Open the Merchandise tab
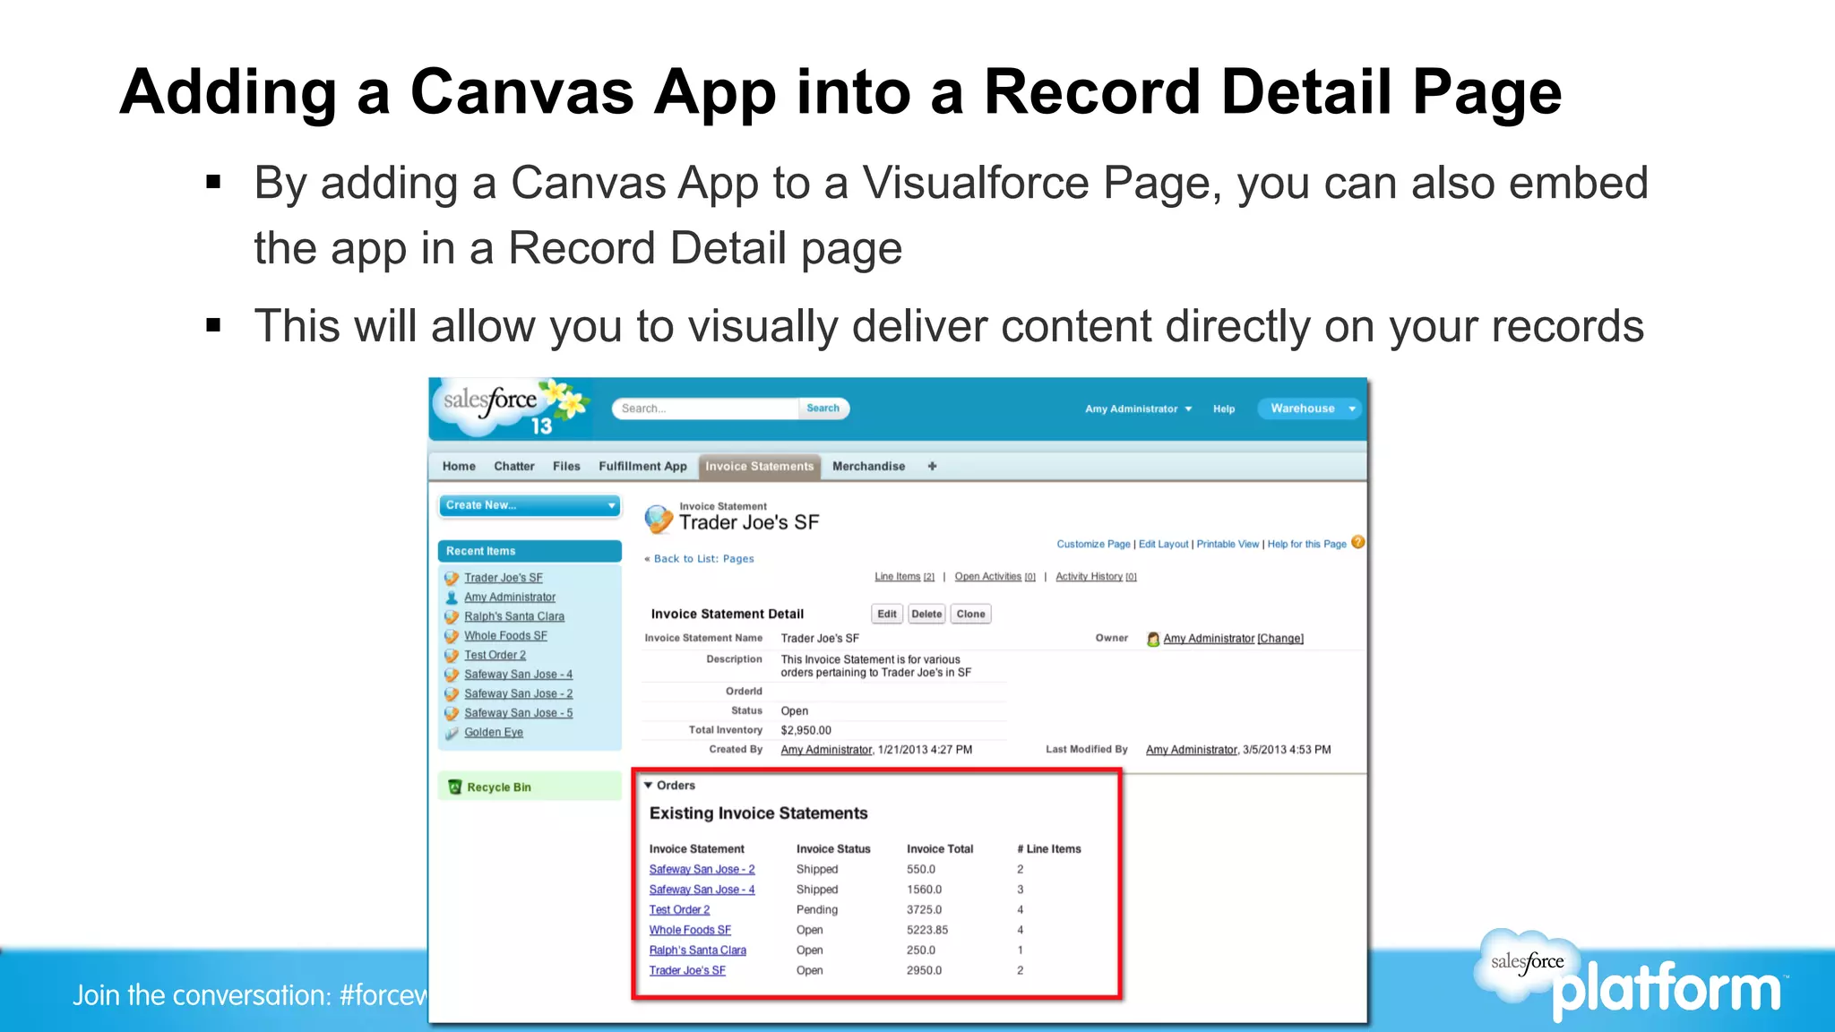The image size is (1835, 1032). (x=868, y=466)
